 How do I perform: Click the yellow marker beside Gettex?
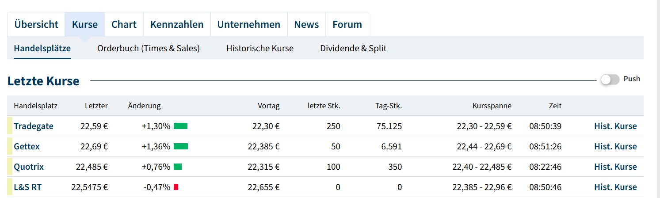click(x=10, y=147)
